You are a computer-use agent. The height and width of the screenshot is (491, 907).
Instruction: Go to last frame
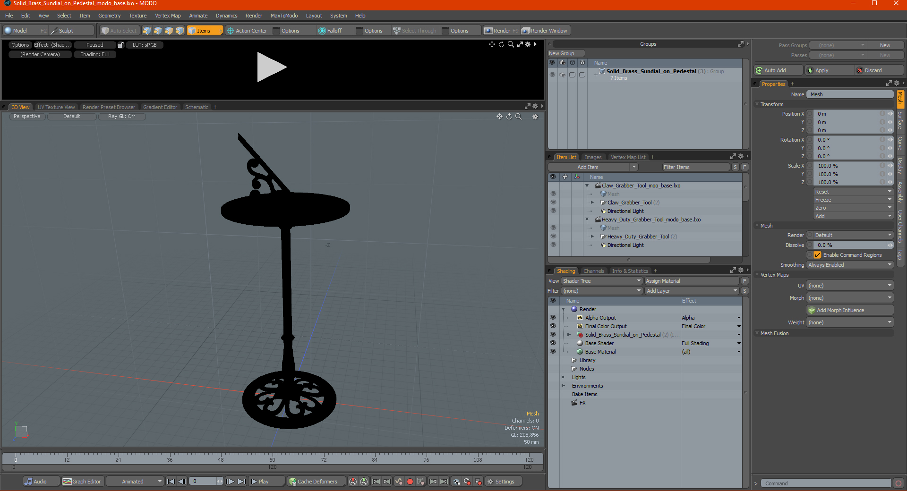pyautogui.click(x=241, y=482)
